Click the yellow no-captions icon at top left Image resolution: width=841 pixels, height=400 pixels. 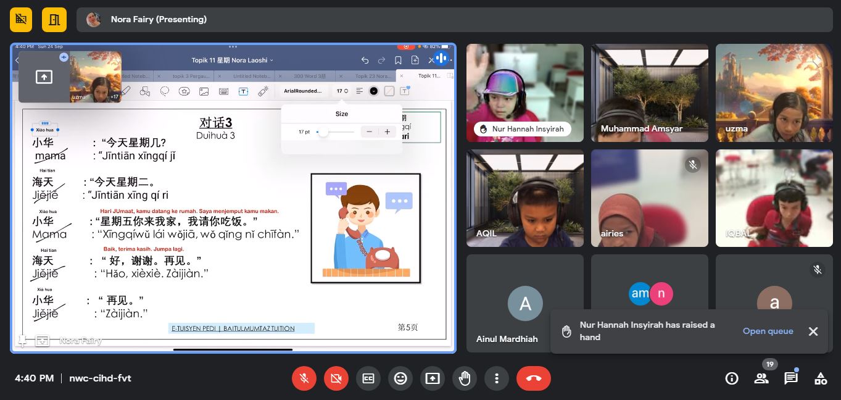[21, 20]
